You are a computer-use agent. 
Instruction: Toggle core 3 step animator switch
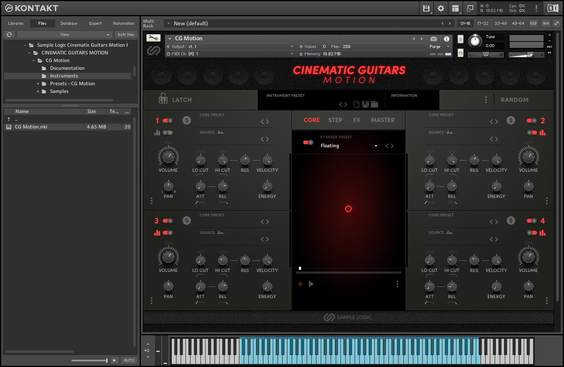pyautogui.click(x=168, y=233)
